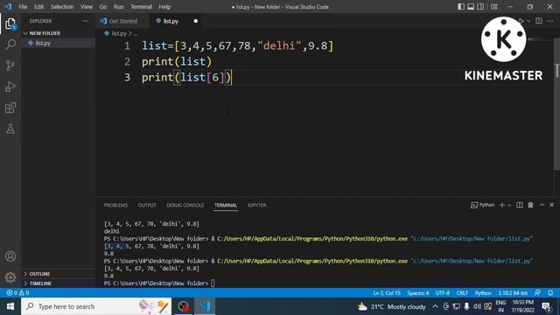This screenshot has width=560, height=315.
Task: Open the Source Control view
Action: point(10,66)
